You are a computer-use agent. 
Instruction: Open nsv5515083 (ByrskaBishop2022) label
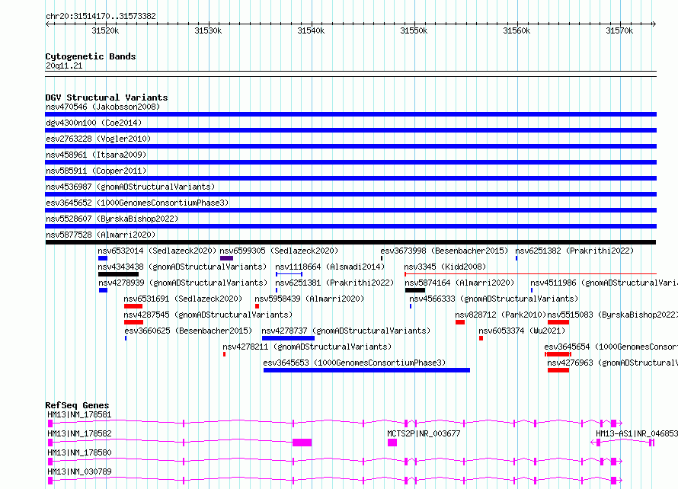(612, 315)
